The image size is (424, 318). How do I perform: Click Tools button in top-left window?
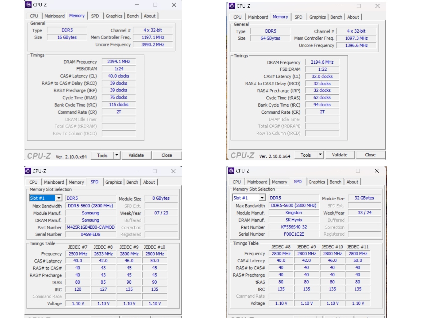click(102, 155)
